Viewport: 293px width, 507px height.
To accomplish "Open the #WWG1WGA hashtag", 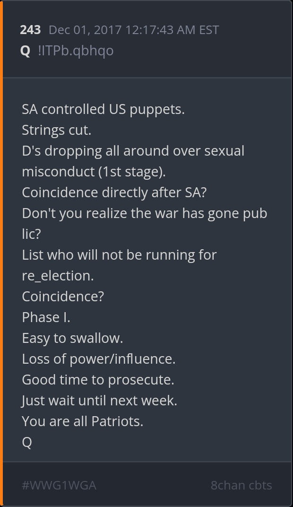I will pos(59,485).
